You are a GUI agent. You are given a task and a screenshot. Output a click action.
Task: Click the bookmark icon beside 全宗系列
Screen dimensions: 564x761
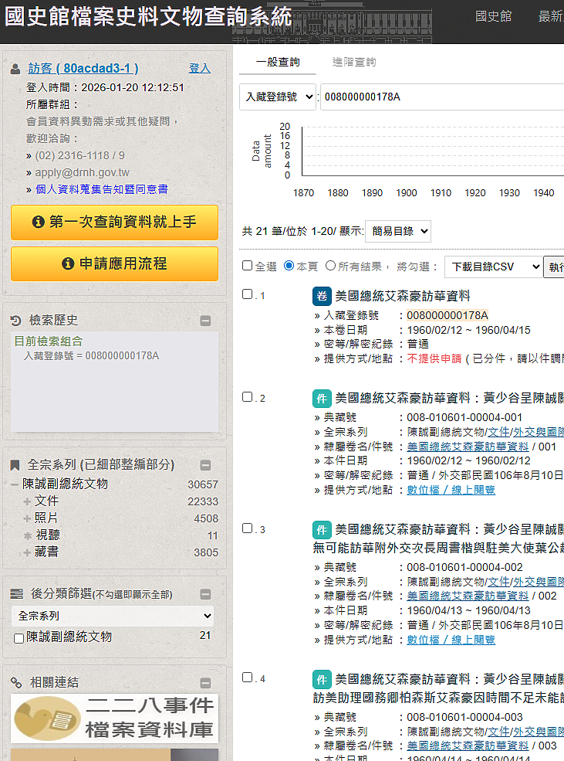[x=15, y=465]
